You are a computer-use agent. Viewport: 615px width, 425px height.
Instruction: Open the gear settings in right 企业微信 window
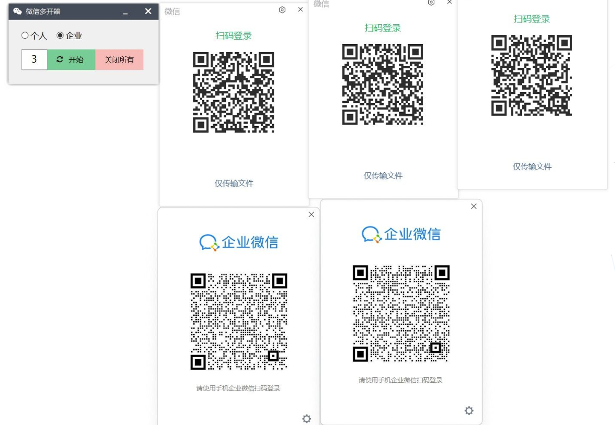469,410
